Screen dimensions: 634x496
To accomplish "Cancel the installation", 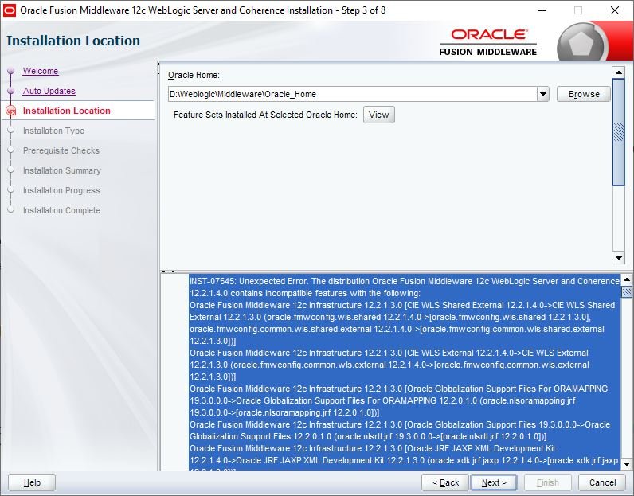I will tap(602, 482).
